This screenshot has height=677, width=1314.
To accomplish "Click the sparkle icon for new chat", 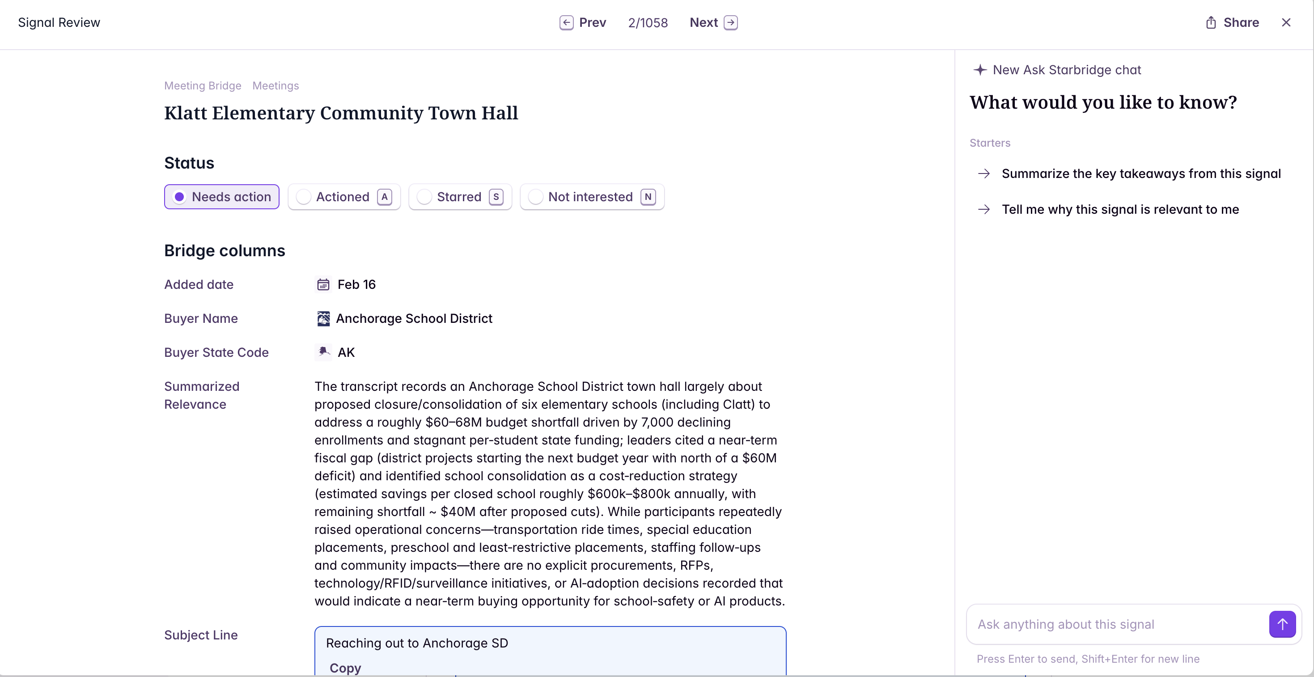I will coord(980,70).
